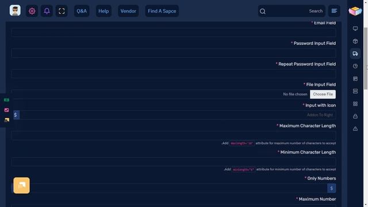Click into the Email Field input
The height and width of the screenshot is (207, 368).
[174, 32]
